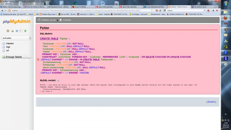Screen dimensions: 231x130
Task: Click the green reload navigation icon
Action: (x=25, y=31)
